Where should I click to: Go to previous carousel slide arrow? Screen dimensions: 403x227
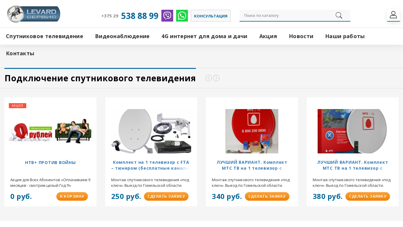(209, 78)
